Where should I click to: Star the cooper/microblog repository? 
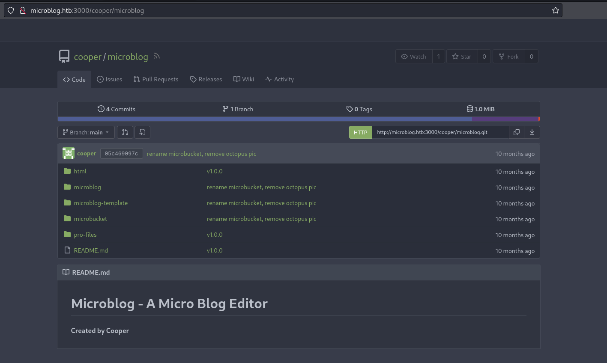462,57
